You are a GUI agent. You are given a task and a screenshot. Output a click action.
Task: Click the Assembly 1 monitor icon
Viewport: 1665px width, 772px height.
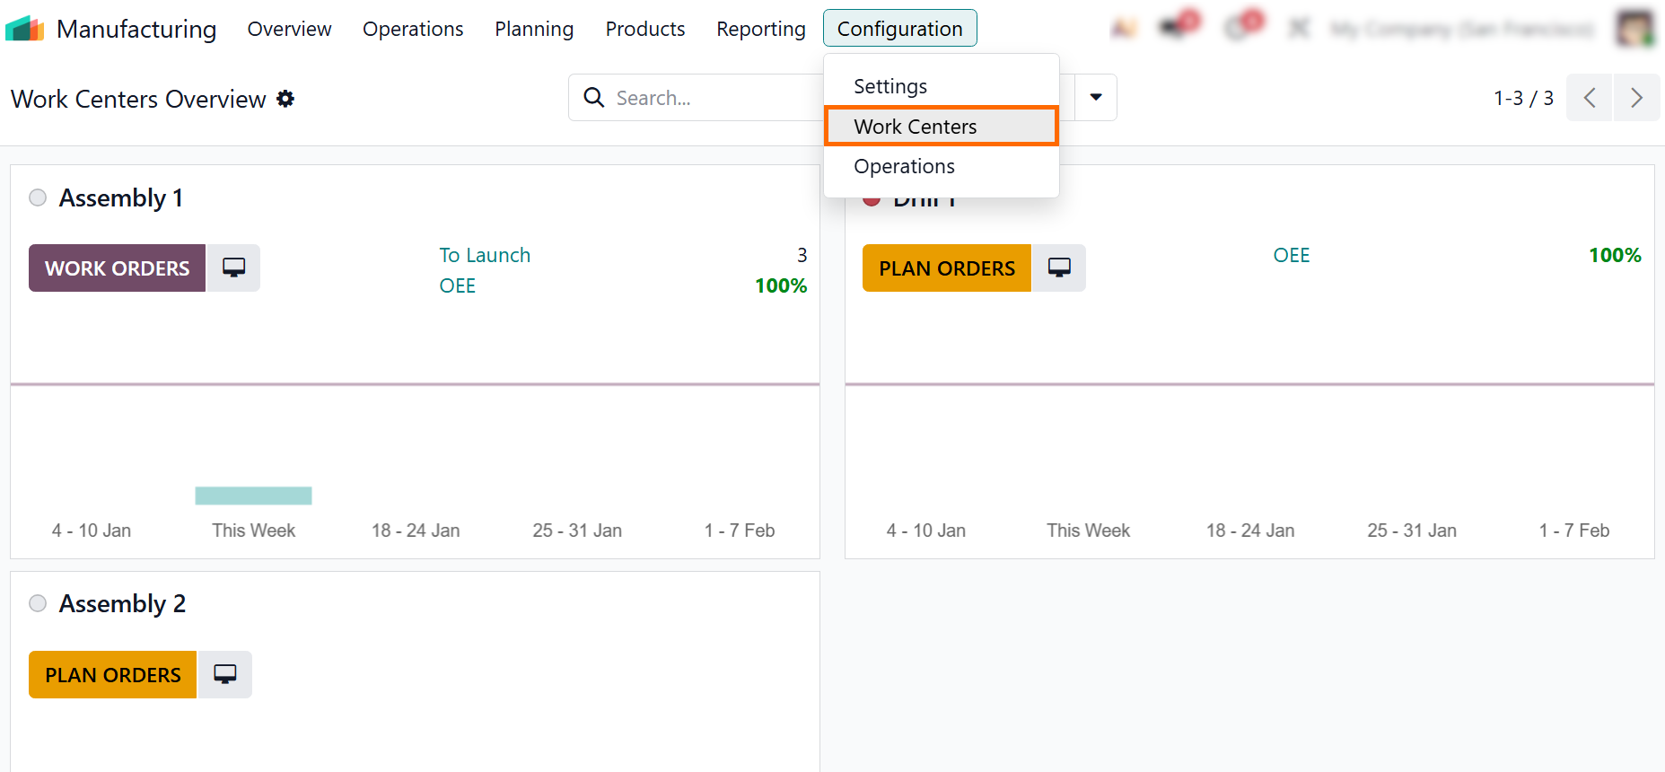coord(233,268)
